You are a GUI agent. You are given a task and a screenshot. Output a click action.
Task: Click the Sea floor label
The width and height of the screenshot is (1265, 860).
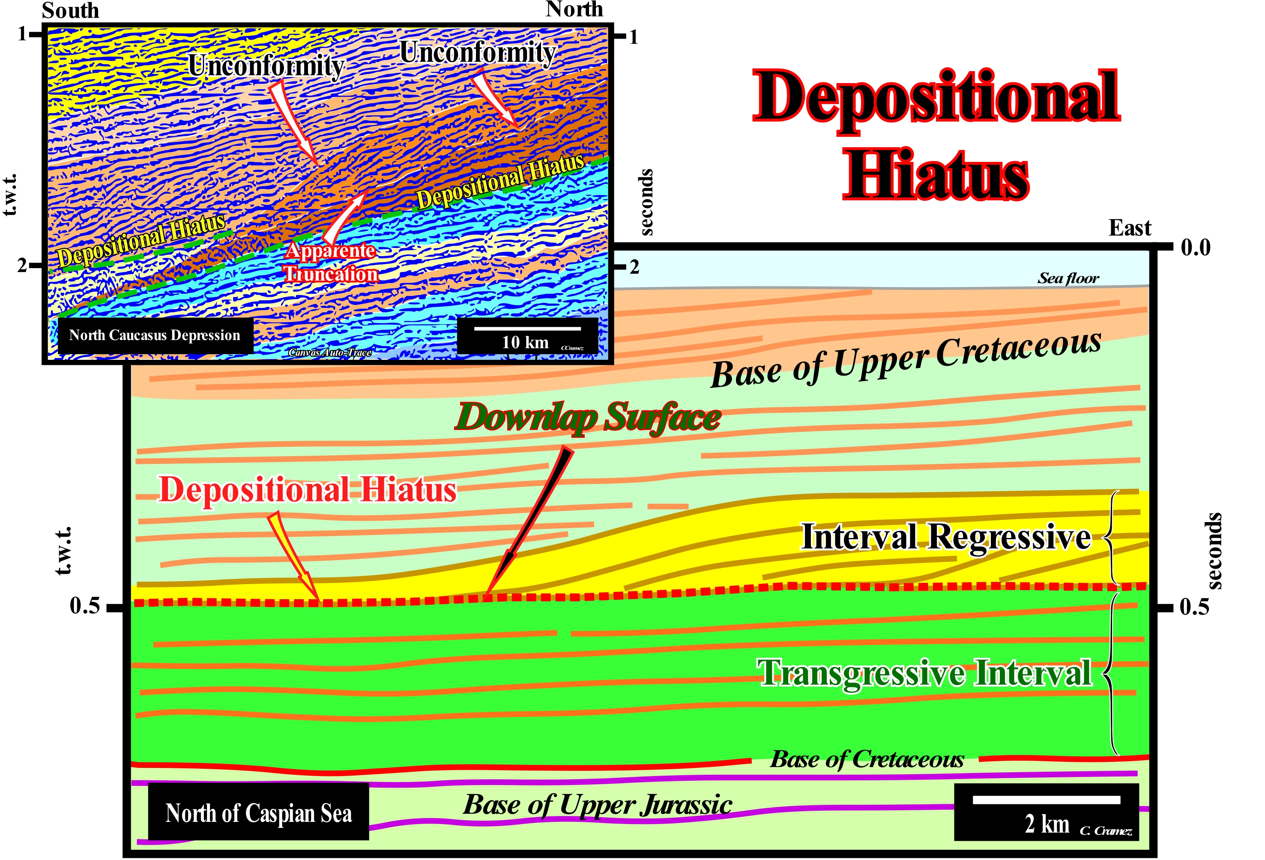point(1068,279)
